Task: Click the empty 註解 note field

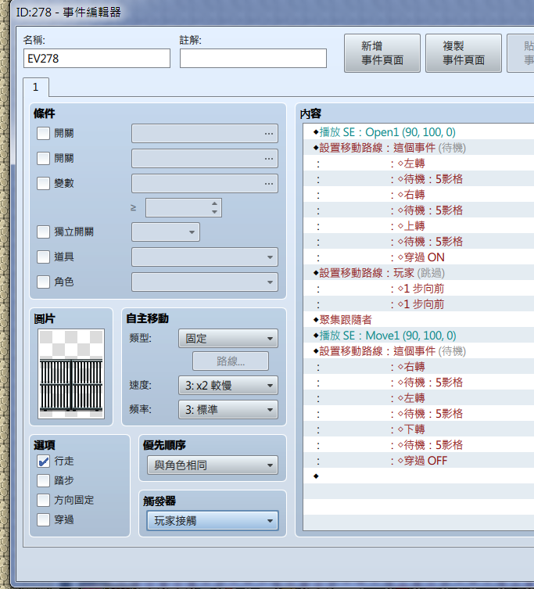Action: point(253,58)
